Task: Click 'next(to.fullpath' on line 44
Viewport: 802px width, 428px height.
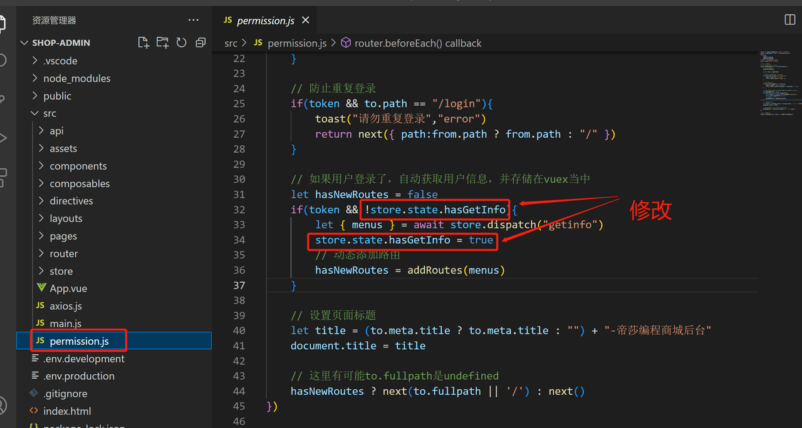Action: coord(432,391)
